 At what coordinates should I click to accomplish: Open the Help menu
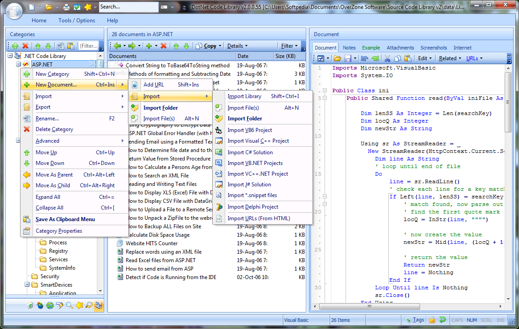(112, 21)
